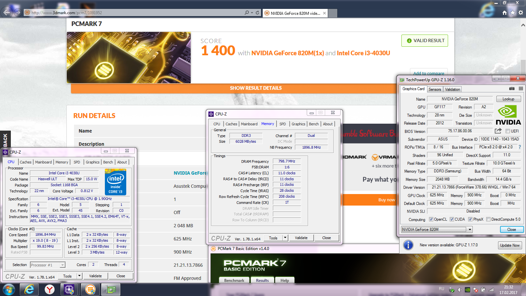This screenshot has height=296, width=526.
Task: Click Validate in left CPU-Z window
Action: coord(95,276)
